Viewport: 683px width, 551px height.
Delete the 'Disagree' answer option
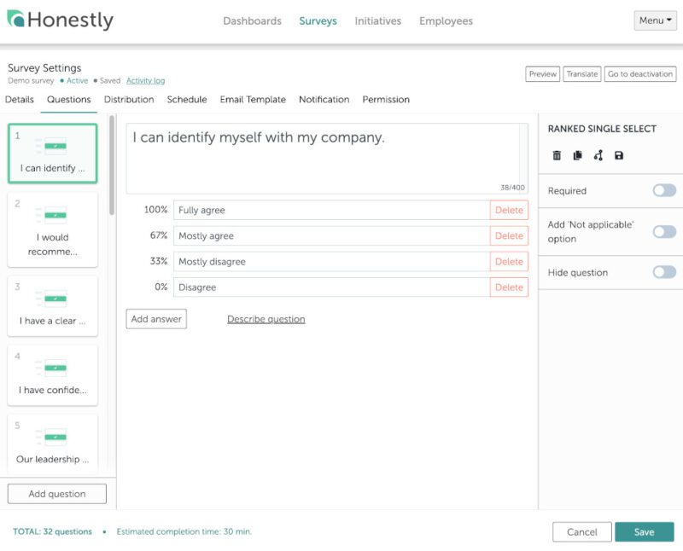[x=509, y=287]
